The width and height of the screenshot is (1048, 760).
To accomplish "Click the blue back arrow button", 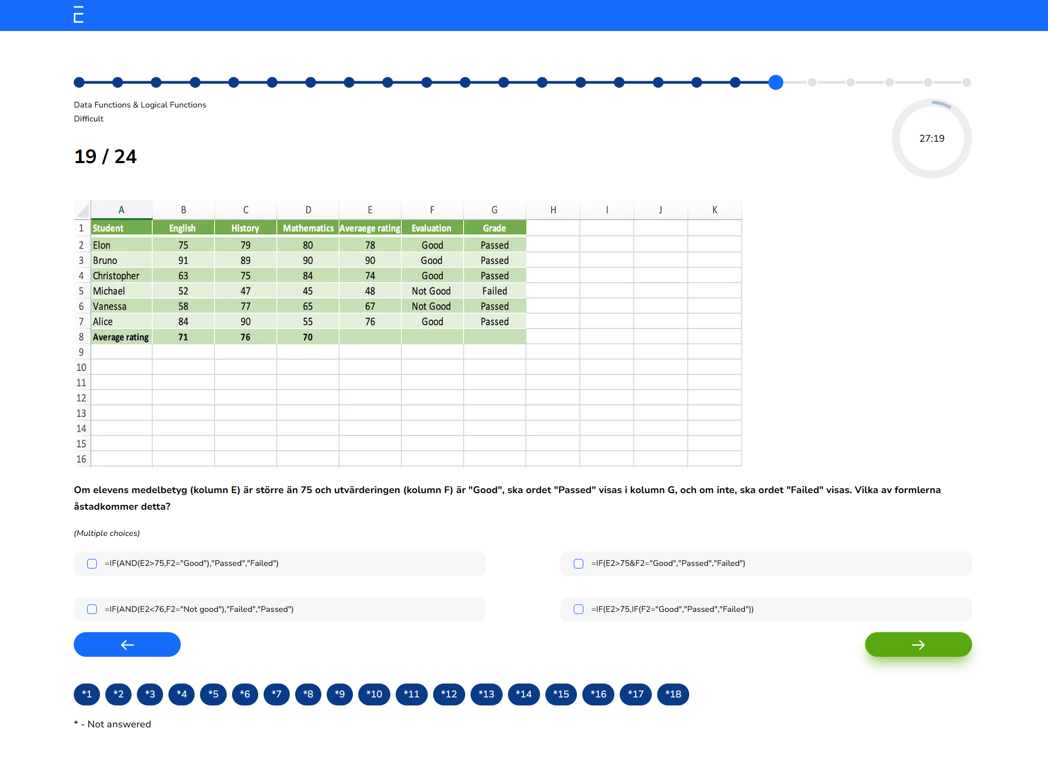I will (127, 644).
